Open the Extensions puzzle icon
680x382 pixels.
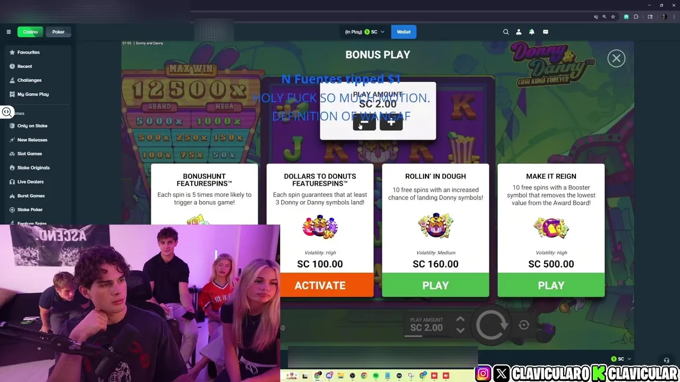coord(636,17)
